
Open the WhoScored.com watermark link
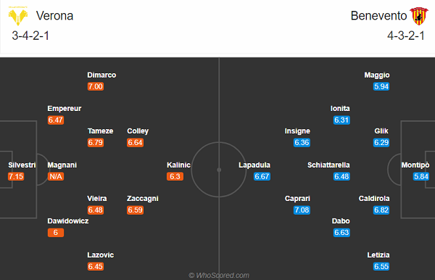(x=219, y=275)
